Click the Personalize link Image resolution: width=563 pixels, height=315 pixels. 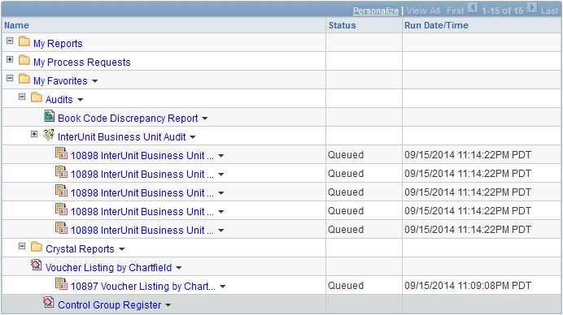tap(376, 11)
